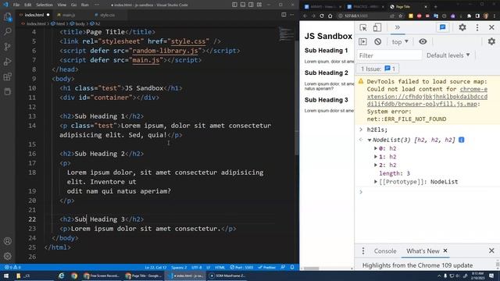
Task: Go to browser home page
Action: (330, 16)
